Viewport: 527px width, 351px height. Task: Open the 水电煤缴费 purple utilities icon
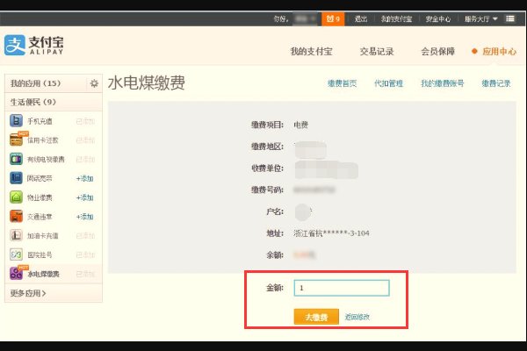tap(16, 274)
